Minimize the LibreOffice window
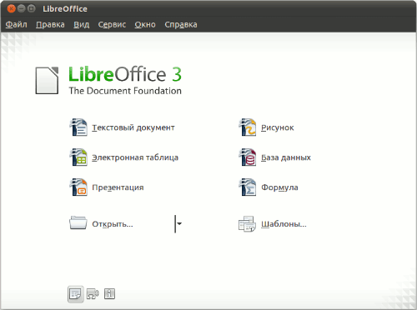 (22, 8)
